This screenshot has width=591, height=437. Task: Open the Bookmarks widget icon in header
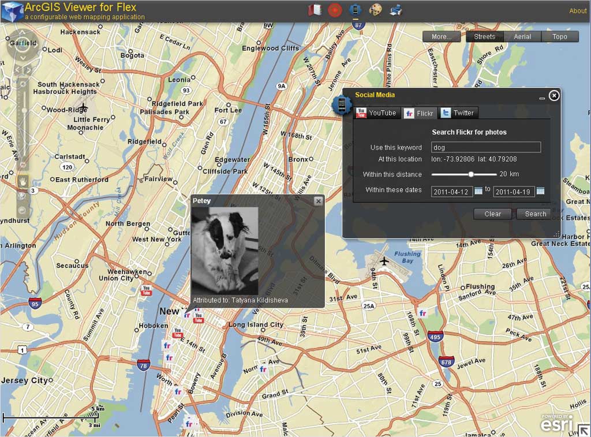[315, 10]
